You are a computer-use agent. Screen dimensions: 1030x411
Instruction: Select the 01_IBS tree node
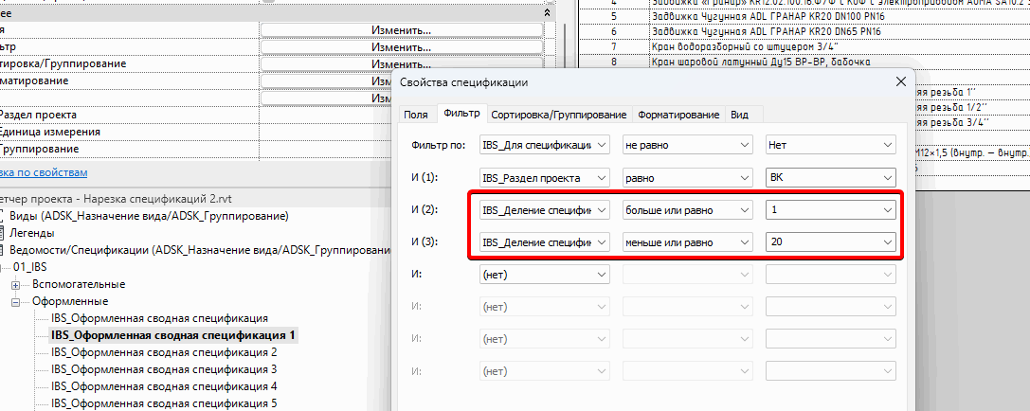point(29,267)
